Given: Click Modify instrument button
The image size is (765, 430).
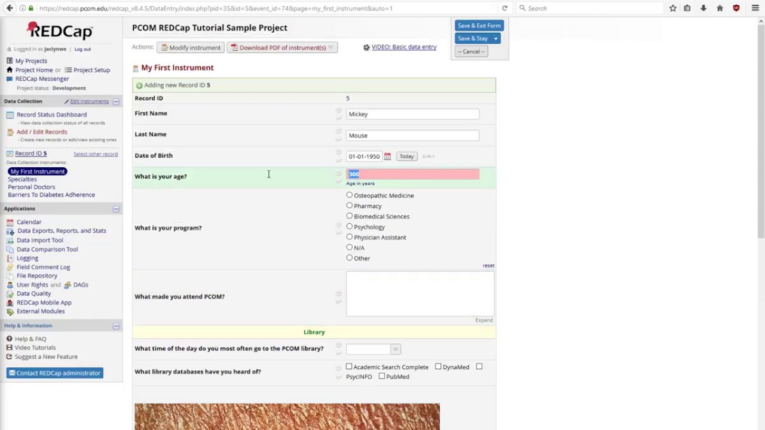Looking at the screenshot, I should (190, 48).
